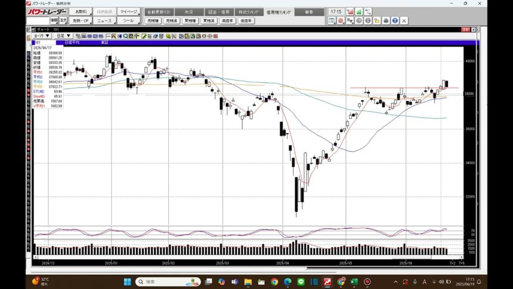This screenshot has height=289, width=513.
Task: Click the 売残増 button
Action: 153,20
